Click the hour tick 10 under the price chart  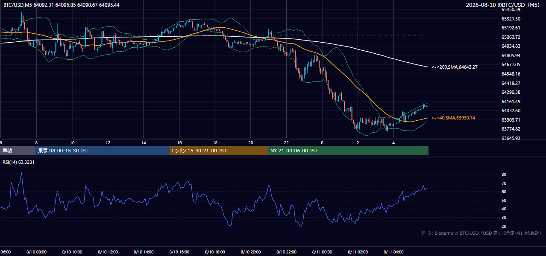click(x=72, y=143)
